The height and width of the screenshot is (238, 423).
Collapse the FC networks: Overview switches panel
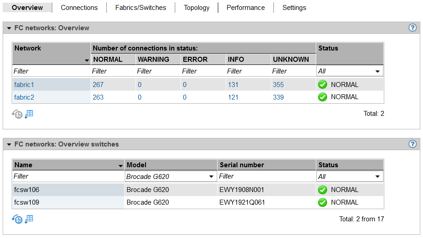click(x=9, y=145)
